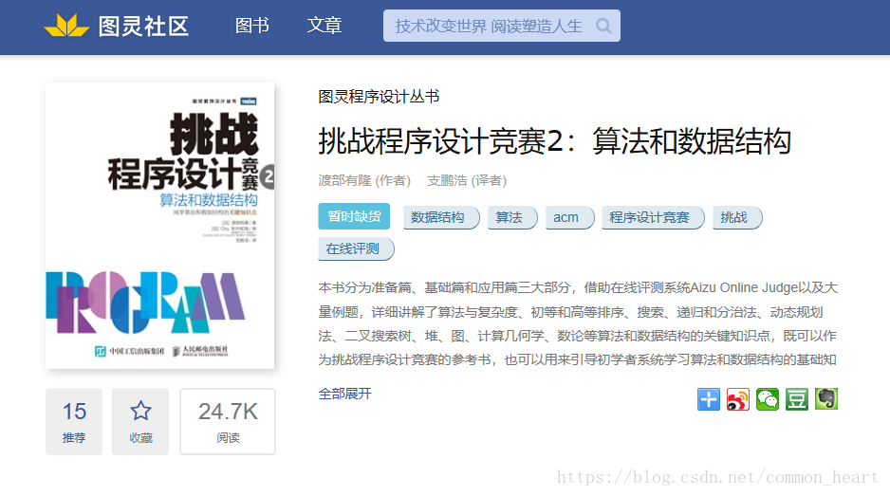890x496 pixels.
Task: Select the 程序设计竞赛 tag
Action: pyautogui.click(x=653, y=217)
